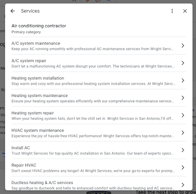Click the Repair HVAC service description
196x194 pixels.
click(93, 171)
